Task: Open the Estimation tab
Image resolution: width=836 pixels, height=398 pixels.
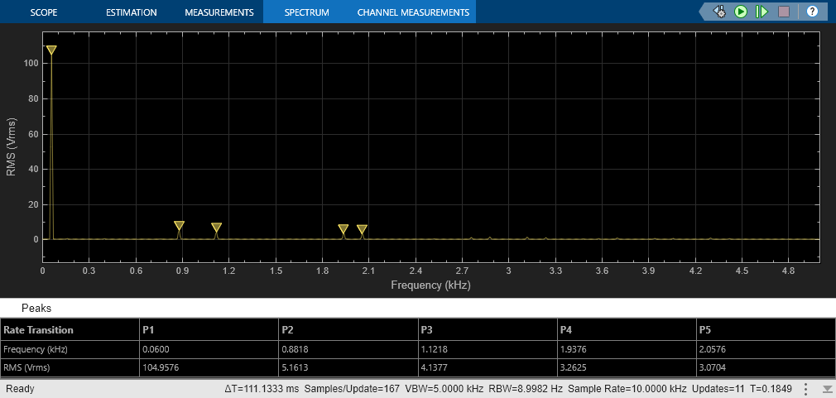Action: tap(132, 12)
